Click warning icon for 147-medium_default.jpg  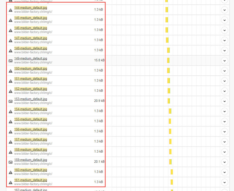(x=10, y=40)
